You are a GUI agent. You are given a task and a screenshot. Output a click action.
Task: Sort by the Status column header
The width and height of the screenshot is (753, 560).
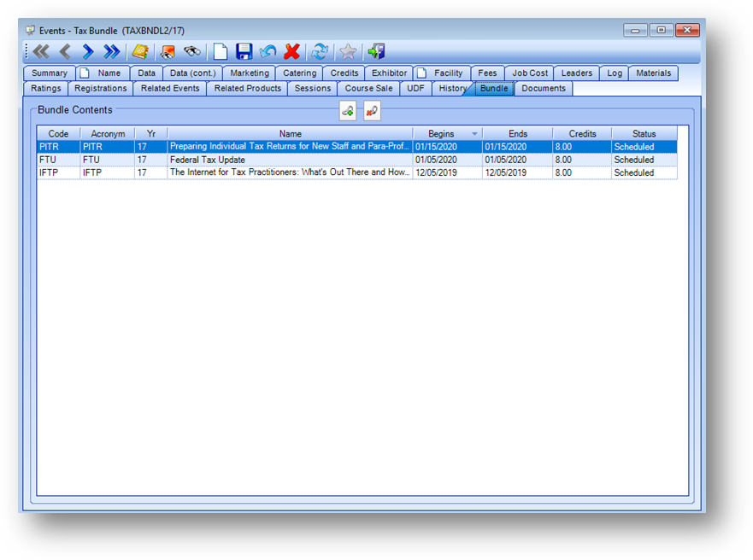point(644,134)
